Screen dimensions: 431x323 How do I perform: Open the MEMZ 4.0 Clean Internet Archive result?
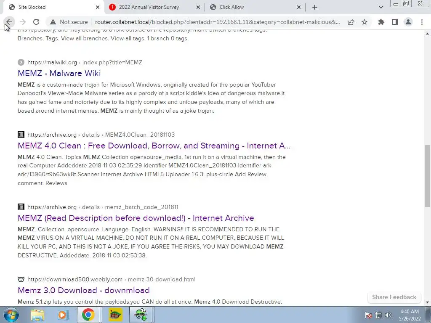[154, 146]
